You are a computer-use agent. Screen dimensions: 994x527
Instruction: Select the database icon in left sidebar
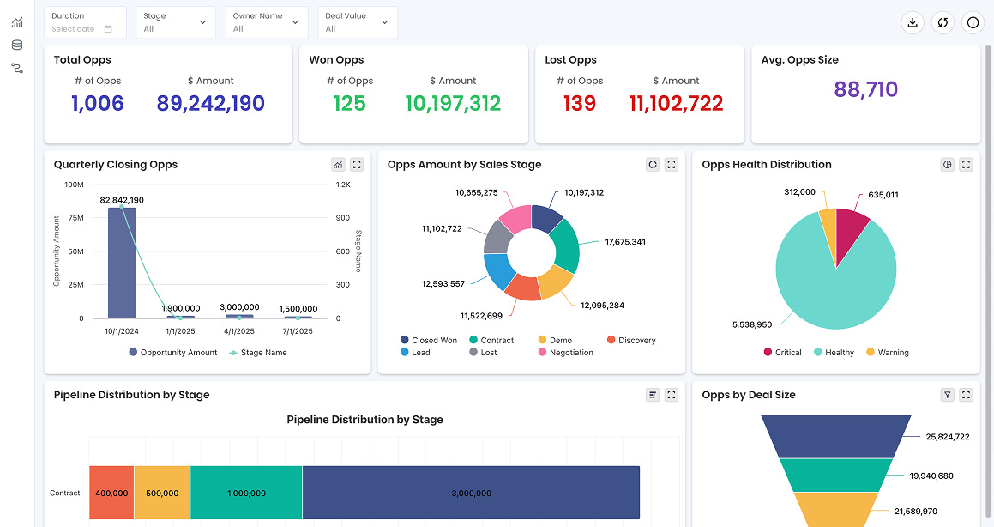pyautogui.click(x=17, y=45)
